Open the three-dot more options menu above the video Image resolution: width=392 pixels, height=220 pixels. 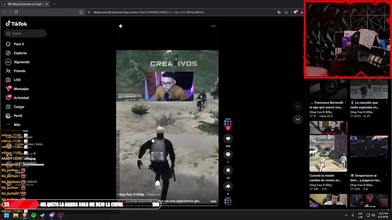click(213, 26)
